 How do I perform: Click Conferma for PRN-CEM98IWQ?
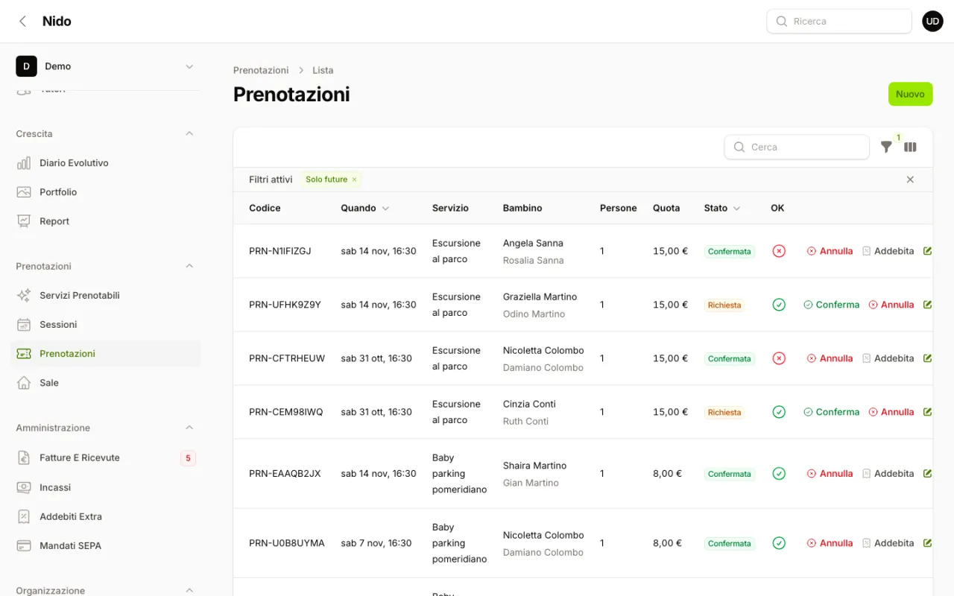831,412
